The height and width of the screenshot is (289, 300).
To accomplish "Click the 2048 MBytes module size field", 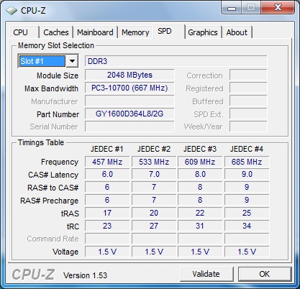I will pyautogui.click(x=129, y=75).
